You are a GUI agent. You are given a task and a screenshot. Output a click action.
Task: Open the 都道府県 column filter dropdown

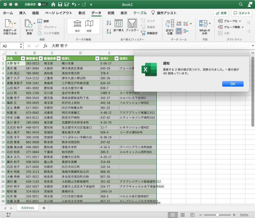click(x=59, y=59)
